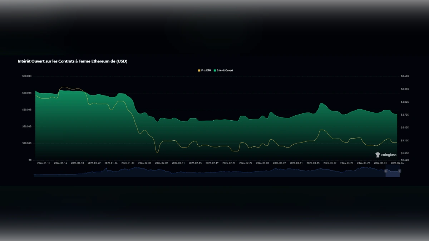
Task: Click the right handle of the bottom navigator
Action: (x=399, y=172)
